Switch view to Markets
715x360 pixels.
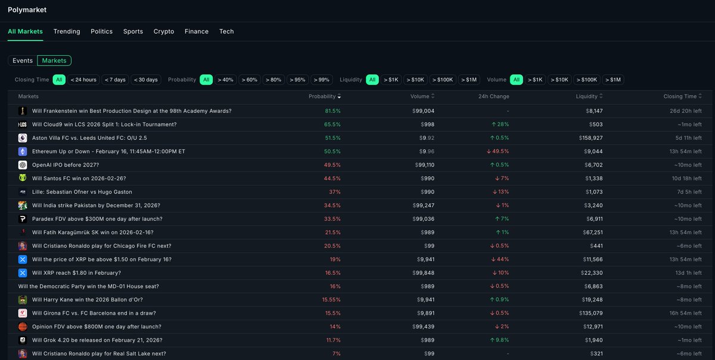(54, 61)
